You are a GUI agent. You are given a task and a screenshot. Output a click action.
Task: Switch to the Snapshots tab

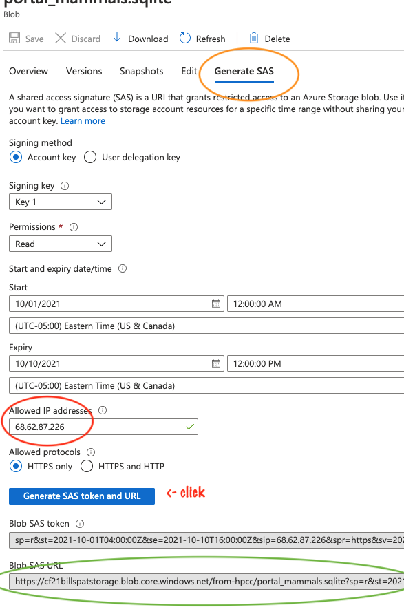(141, 71)
